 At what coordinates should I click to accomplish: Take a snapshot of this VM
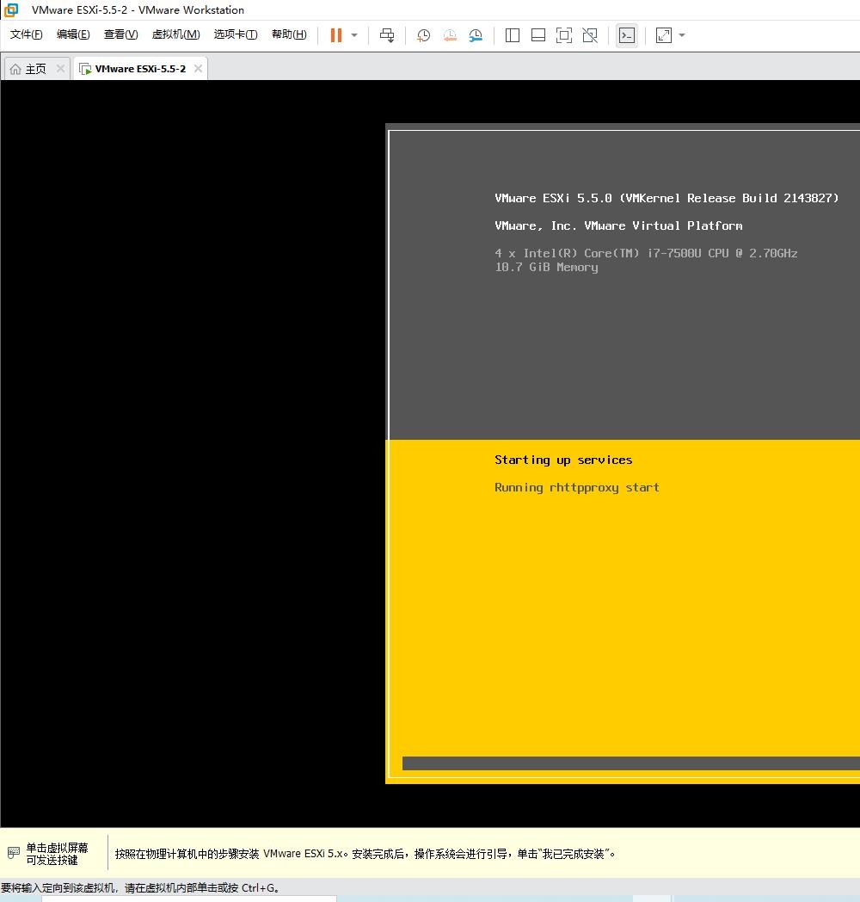423,35
